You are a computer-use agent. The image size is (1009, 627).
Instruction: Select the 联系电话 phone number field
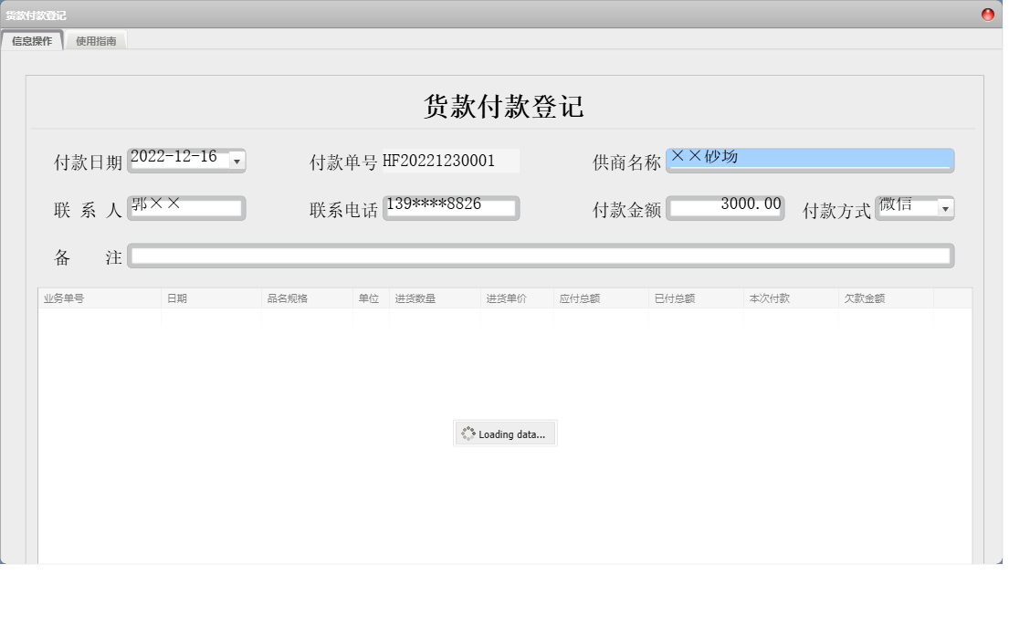pyautogui.click(x=452, y=208)
